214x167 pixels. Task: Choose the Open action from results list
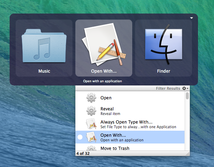tap(106, 98)
